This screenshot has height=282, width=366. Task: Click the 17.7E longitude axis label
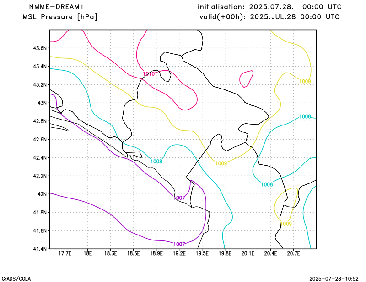click(65, 253)
